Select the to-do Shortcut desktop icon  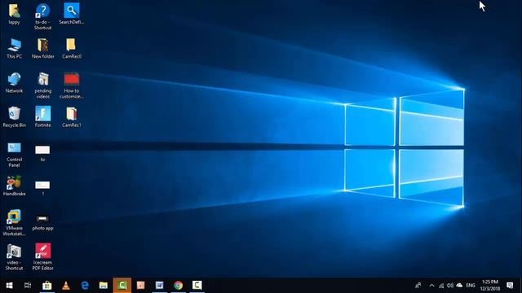42,16
